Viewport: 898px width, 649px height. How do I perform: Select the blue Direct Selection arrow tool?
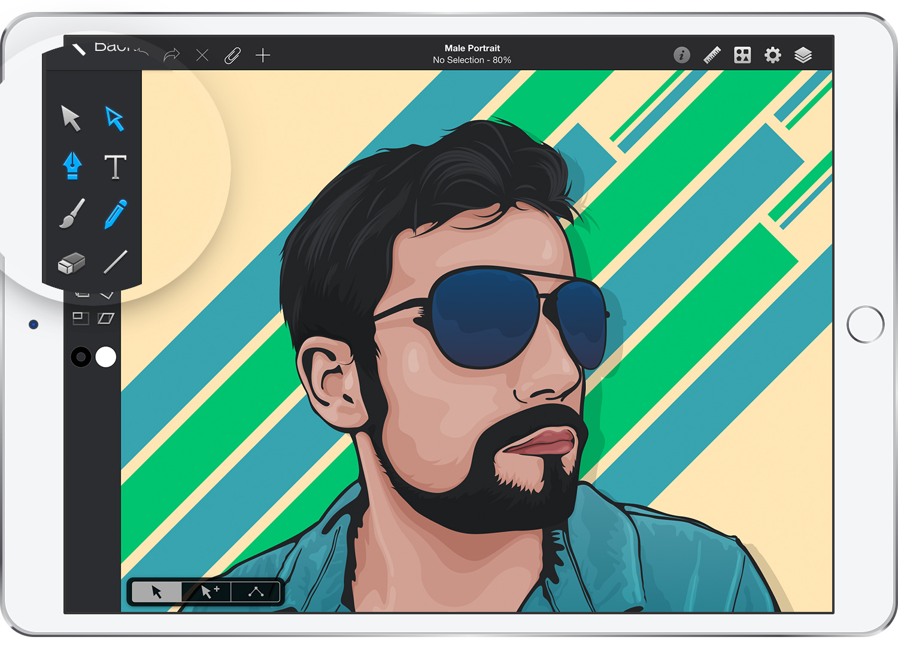(x=114, y=119)
